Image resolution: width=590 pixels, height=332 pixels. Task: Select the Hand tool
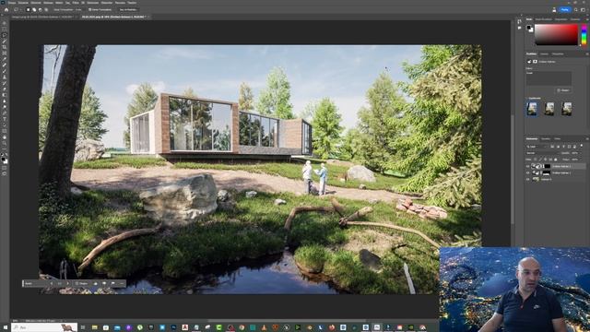tap(5, 137)
